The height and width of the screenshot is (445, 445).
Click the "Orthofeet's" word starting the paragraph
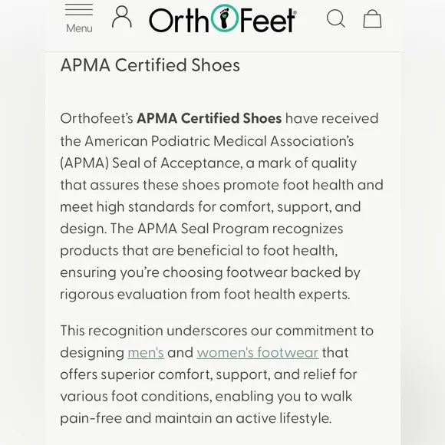point(97,118)
